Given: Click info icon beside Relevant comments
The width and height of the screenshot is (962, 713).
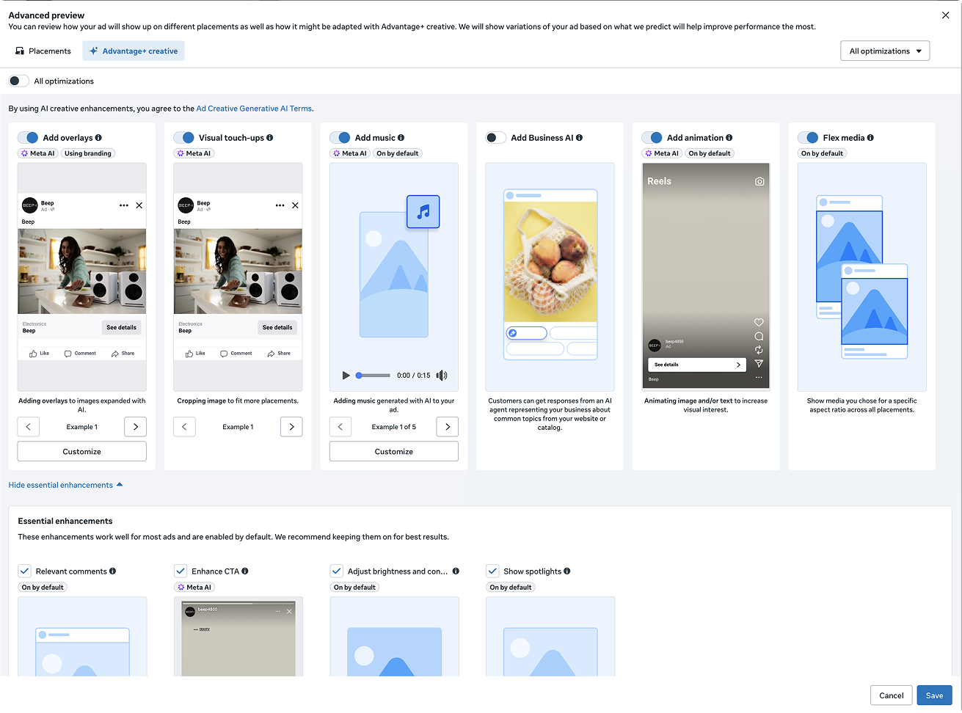Looking at the screenshot, I should tap(112, 571).
